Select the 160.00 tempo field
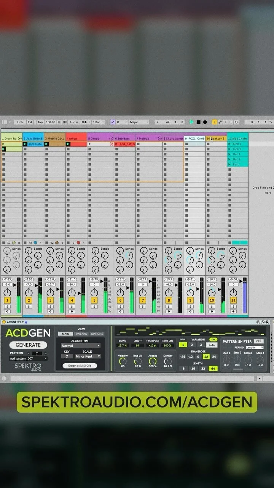Viewport: 274px width, 488px height. (51, 122)
